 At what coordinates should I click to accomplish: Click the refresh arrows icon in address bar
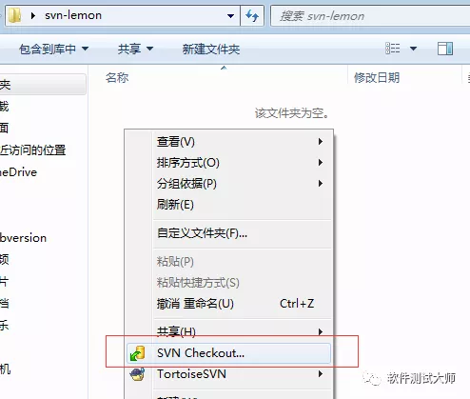coord(252,15)
